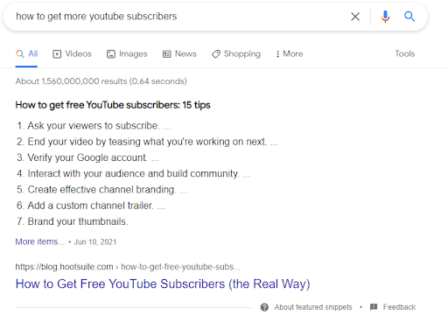
Task: Go to the News tab
Action: [179, 54]
